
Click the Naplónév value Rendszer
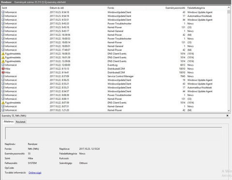click(x=32, y=144)
